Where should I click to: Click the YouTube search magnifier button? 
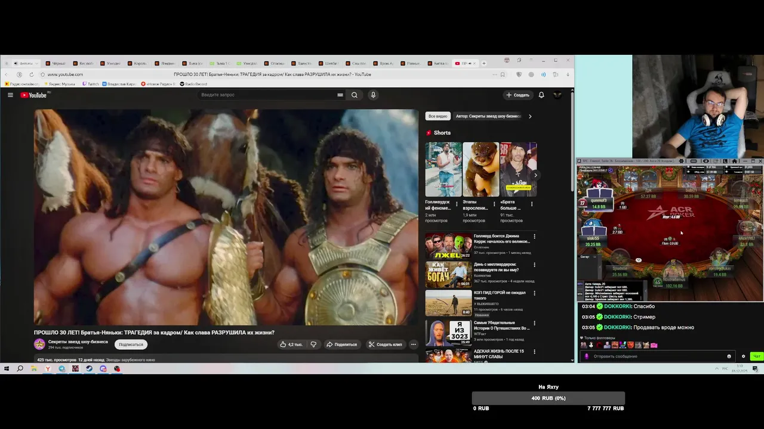(x=355, y=95)
